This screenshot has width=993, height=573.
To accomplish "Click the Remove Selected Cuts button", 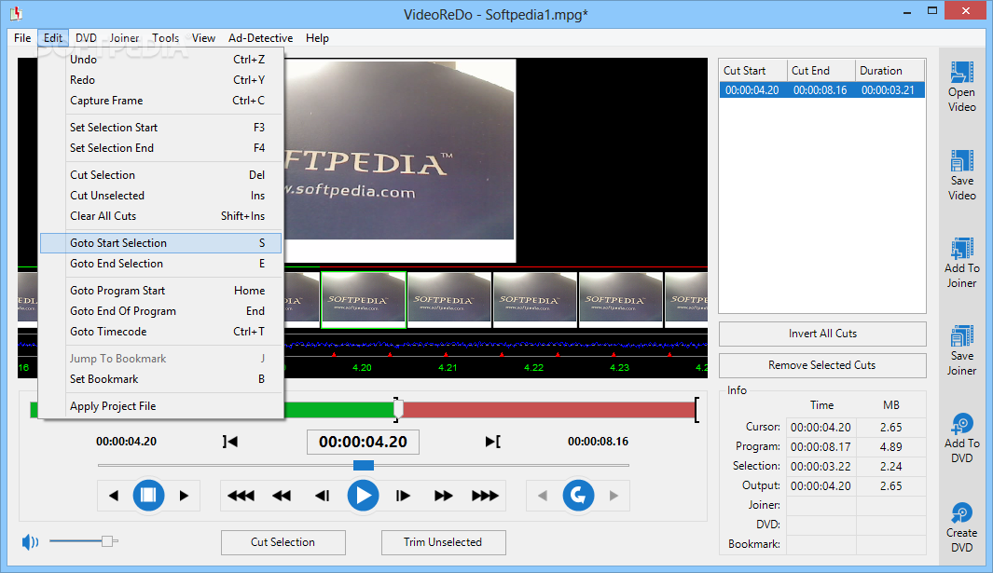I will coord(822,365).
